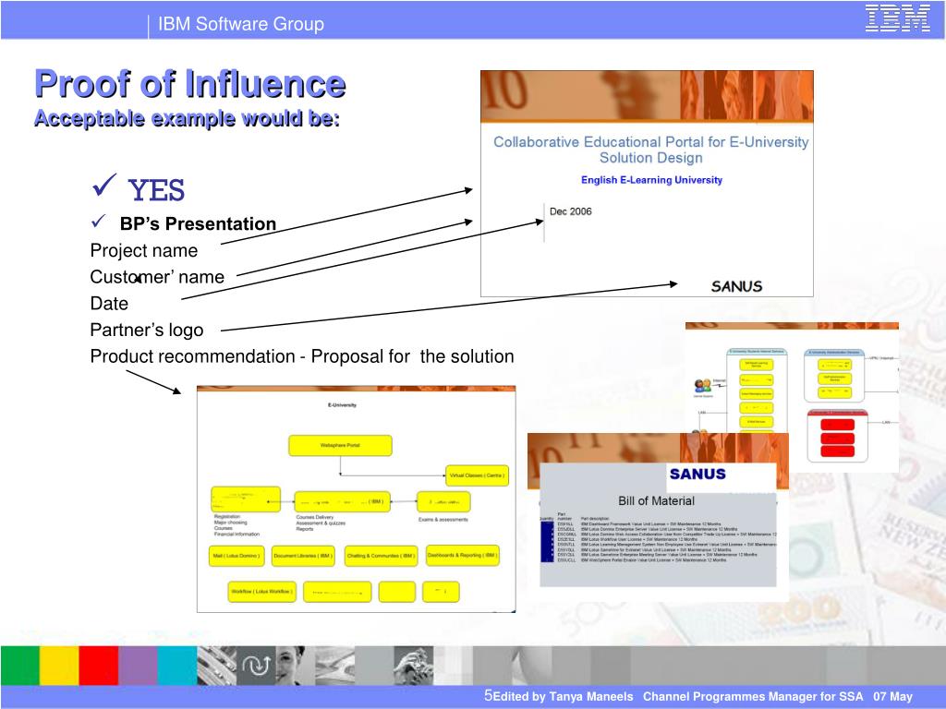
Task: Click the circular arrow icon in footer strip
Action: [257, 666]
